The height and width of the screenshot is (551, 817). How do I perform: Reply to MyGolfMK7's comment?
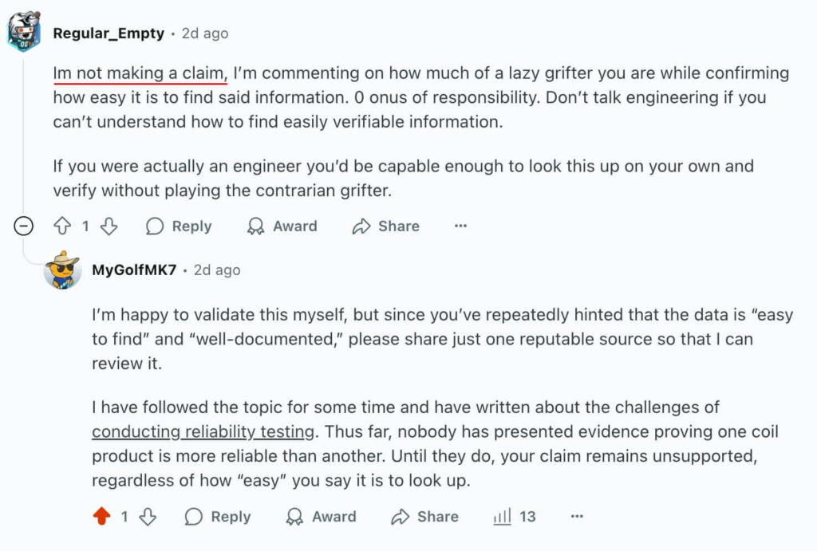(218, 516)
